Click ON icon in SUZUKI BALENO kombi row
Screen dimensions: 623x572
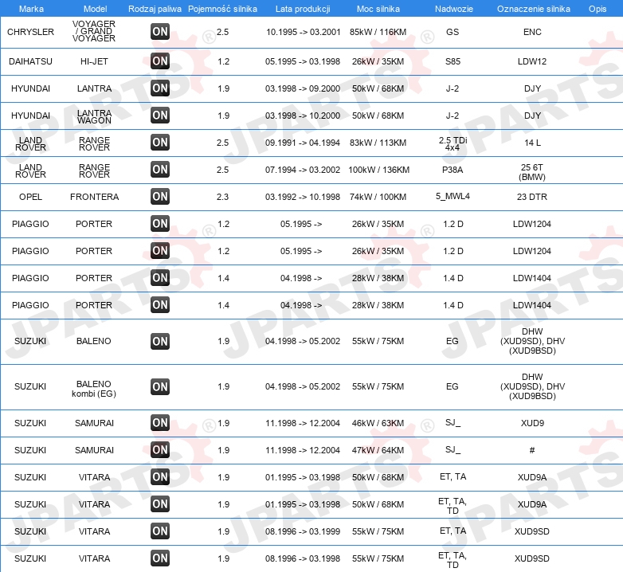[x=160, y=387]
